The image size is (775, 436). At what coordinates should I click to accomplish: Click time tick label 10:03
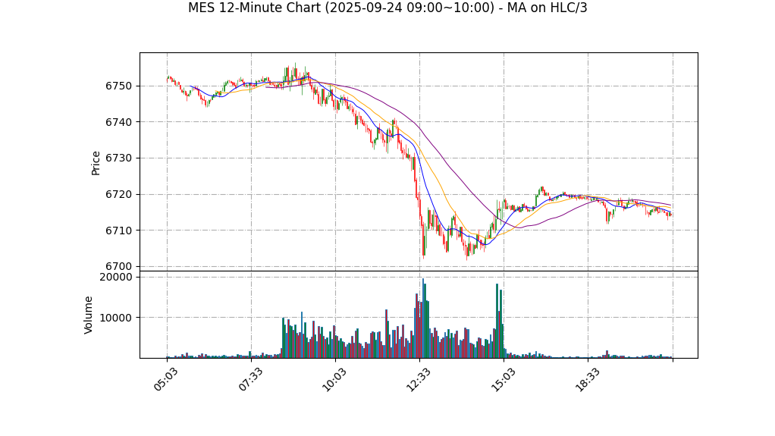(x=334, y=380)
